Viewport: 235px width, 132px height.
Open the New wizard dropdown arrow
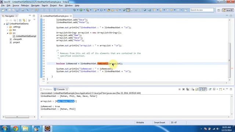tap(6, 10)
